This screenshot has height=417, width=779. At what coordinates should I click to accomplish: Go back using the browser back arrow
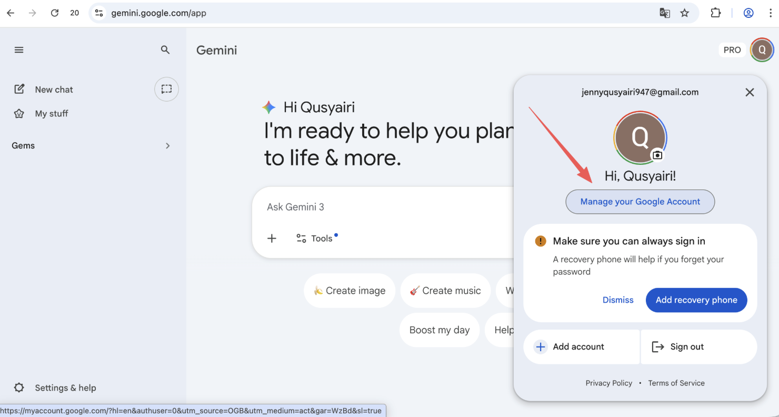pos(11,13)
